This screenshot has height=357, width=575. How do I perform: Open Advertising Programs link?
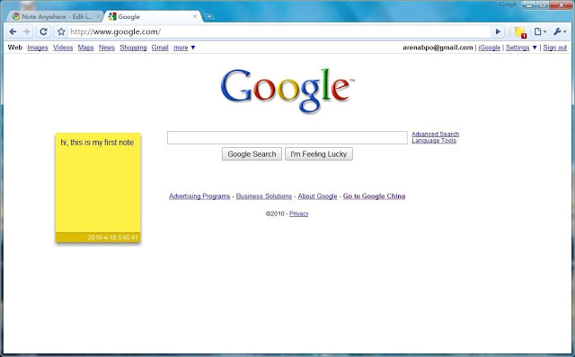pos(199,196)
